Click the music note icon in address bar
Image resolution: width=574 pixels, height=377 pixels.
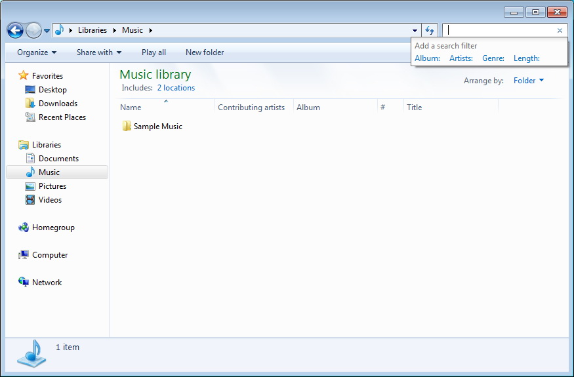(59, 30)
